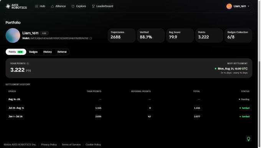Screen dimensions: 261x148
Task: Click the Hub grid icon
Action: pyautogui.click(x=36, y=6)
